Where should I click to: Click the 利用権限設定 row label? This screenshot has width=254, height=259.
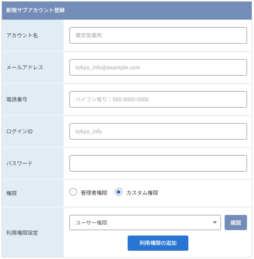click(22, 233)
